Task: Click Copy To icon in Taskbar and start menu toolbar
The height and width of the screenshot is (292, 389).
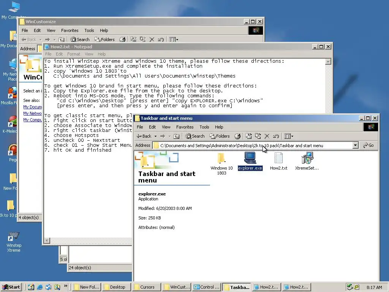Action: (258, 136)
